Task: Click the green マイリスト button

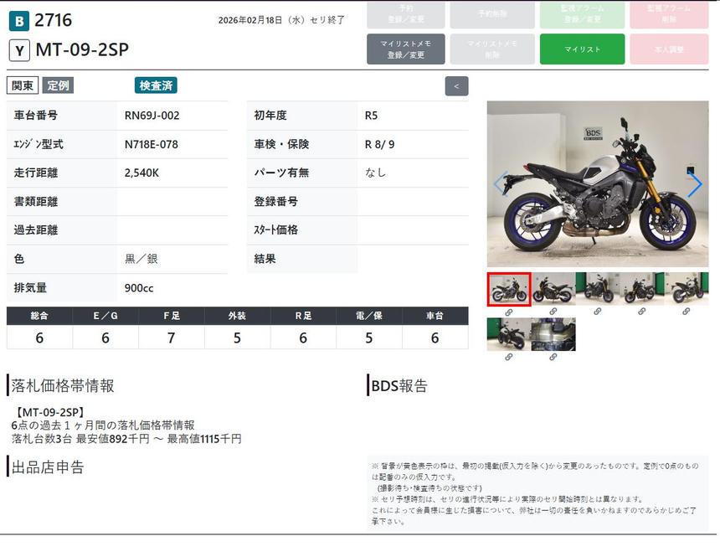Action: 582,49
